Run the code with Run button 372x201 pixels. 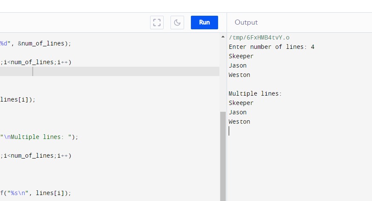point(204,23)
